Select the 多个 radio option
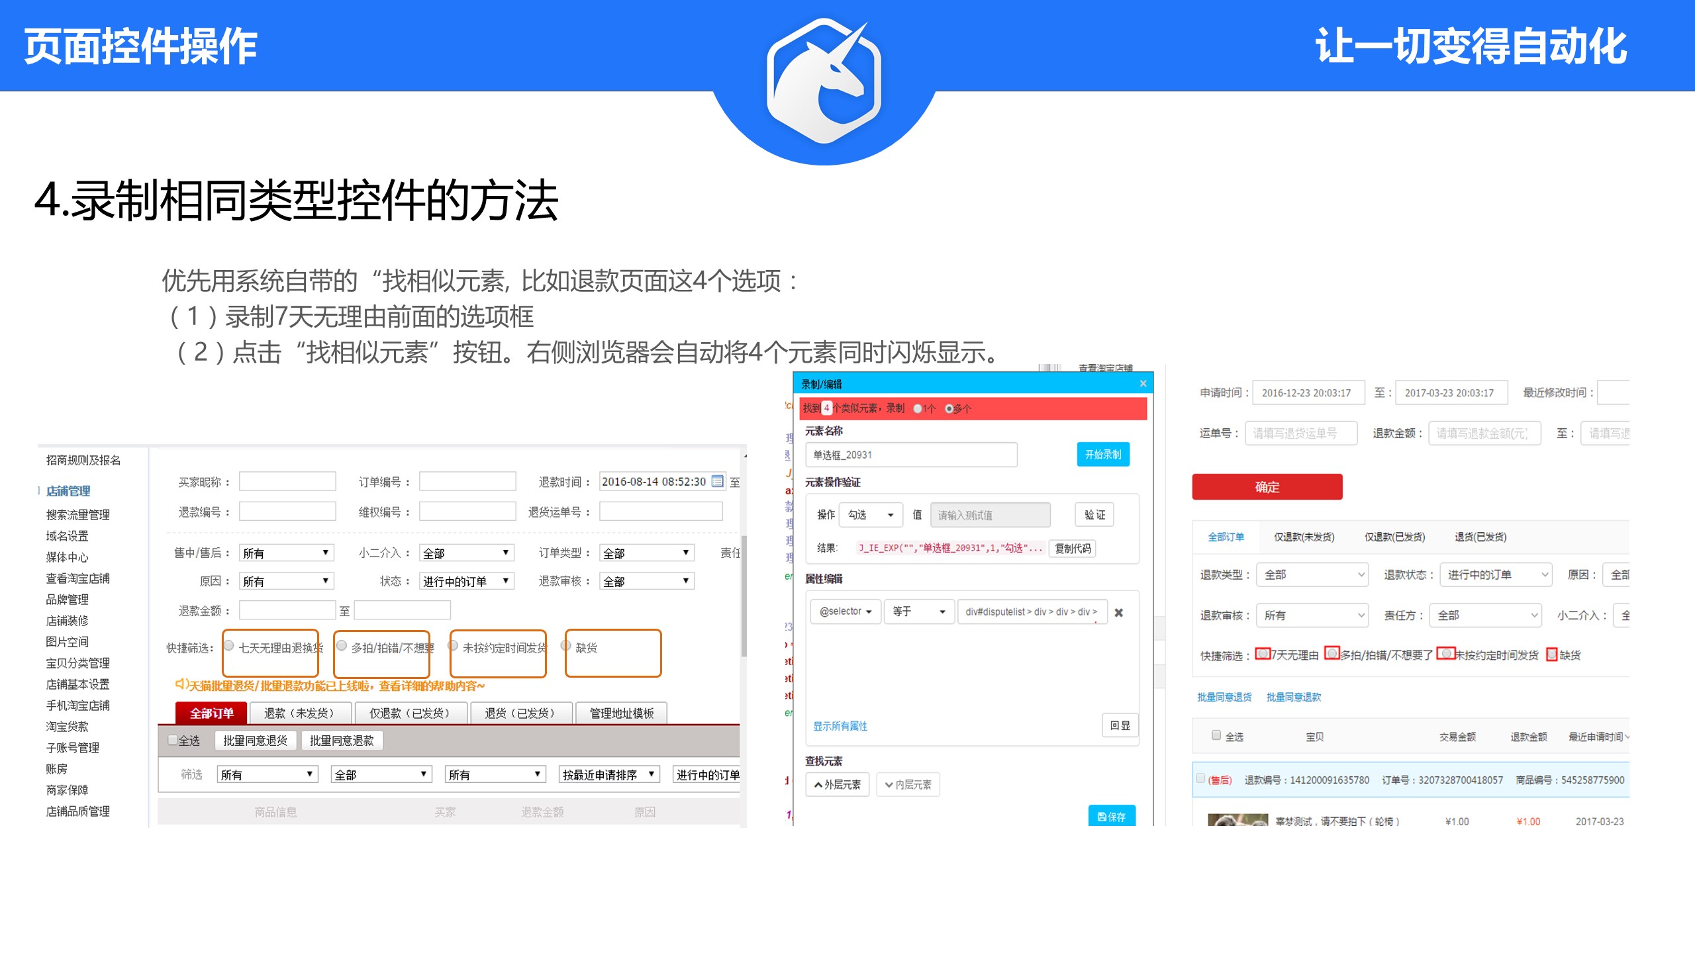 pyautogui.click(x=949, y=409)
